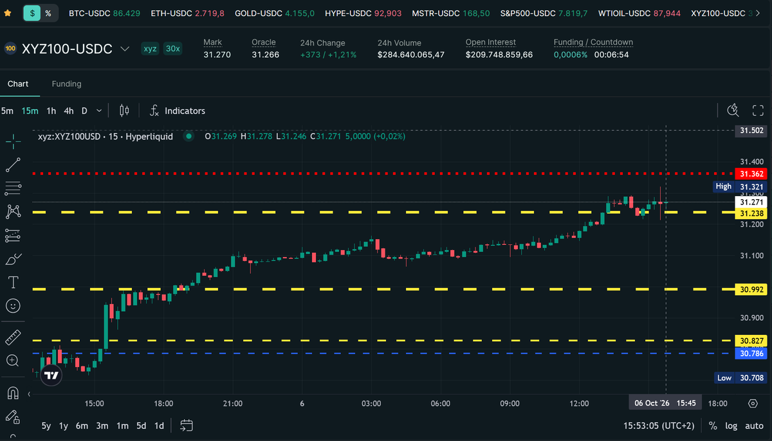Select the Fibonacci retracement tool
This screenshot has width=772, height=441.
pos(12,188)
